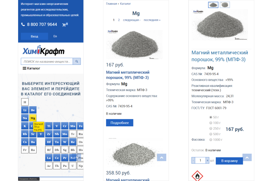Open the Каталог hamburger menu
This screenshot has width=272, height=181.
point(31,68)
